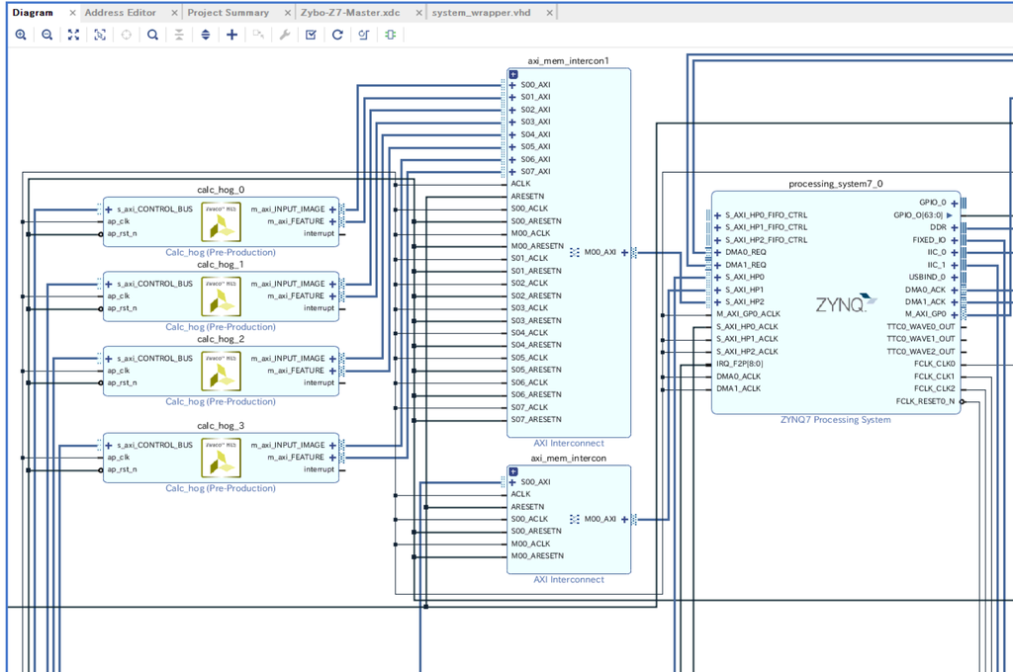This screenshot has width=1013, height=672.
Task: Click the Expand All toolbar icon
Action: [x=206, y=35]
